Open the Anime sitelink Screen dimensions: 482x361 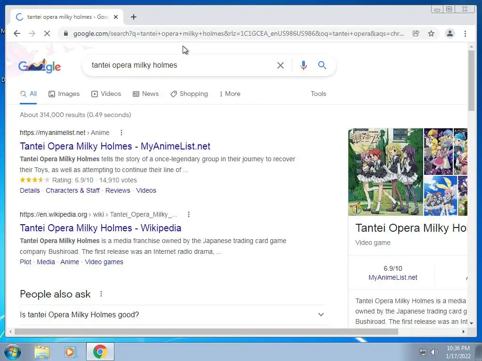pos(70,262)
